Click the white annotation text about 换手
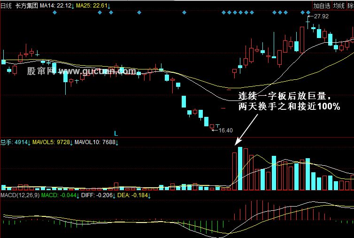Viewport: 354px width, 238px height. tap(289, 101)
